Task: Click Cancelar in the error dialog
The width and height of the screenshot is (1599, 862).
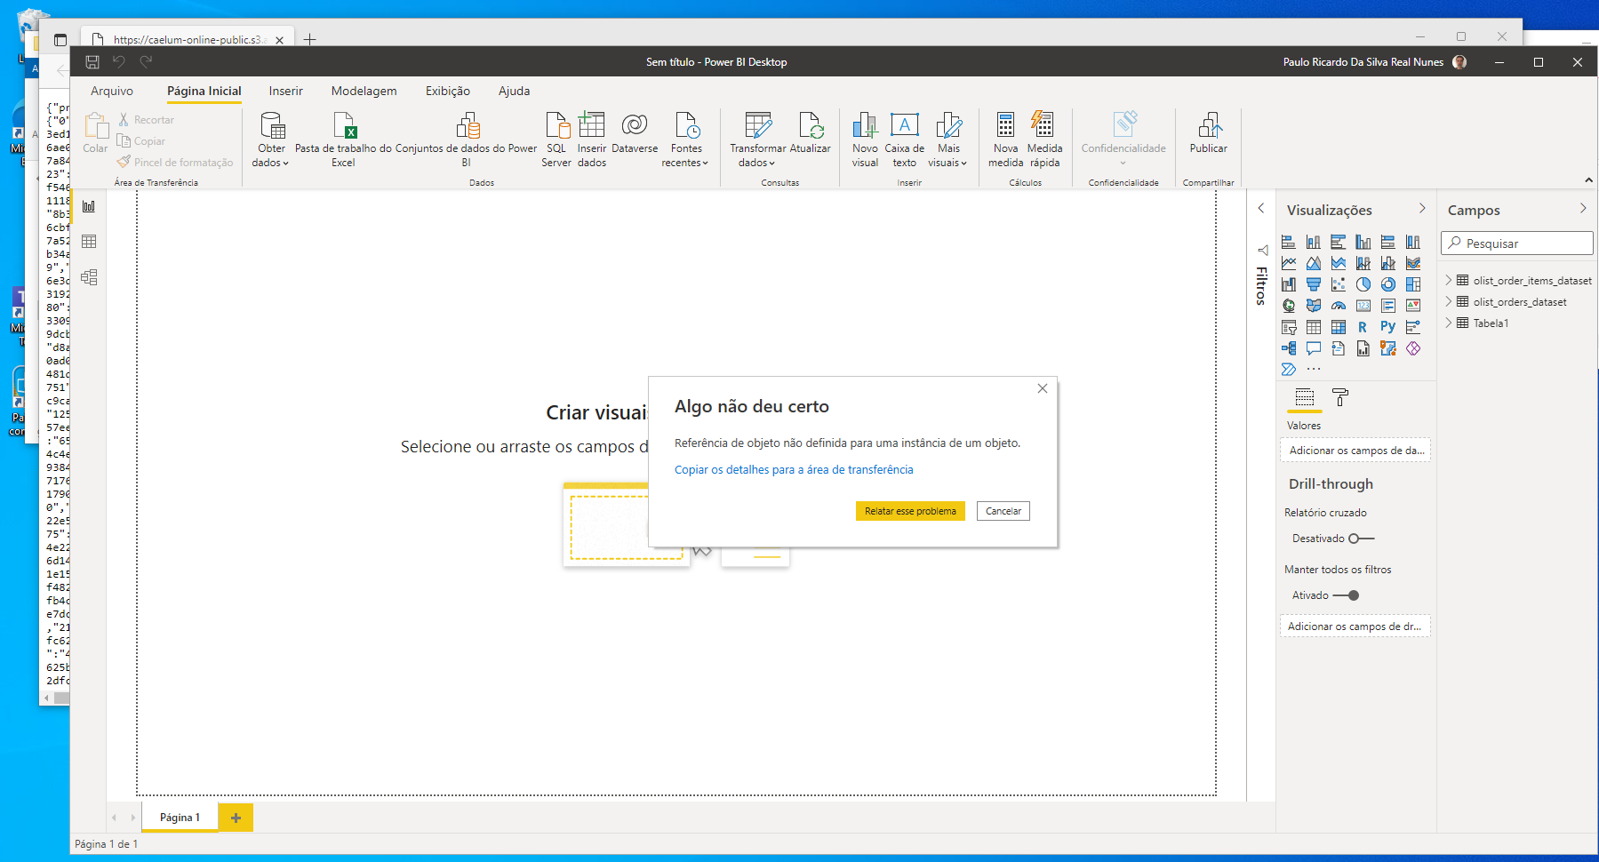Action: [1003, 511]
